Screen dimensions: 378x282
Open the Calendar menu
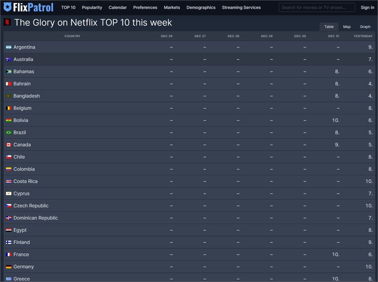(x=117, y=8)
